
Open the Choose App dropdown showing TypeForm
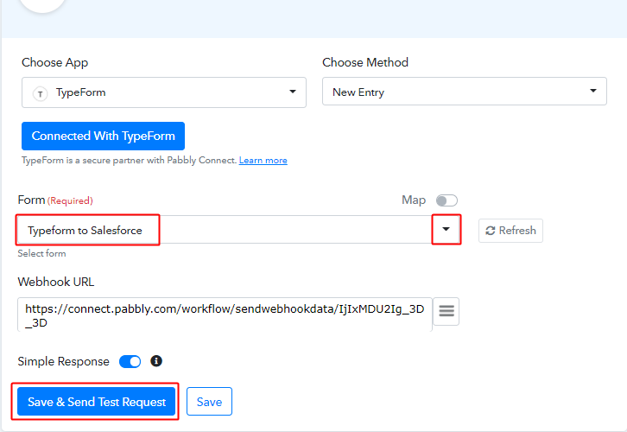click(164, 92)
